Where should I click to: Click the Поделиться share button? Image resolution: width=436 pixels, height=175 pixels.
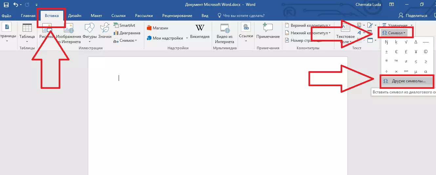[x=413, y=16]
